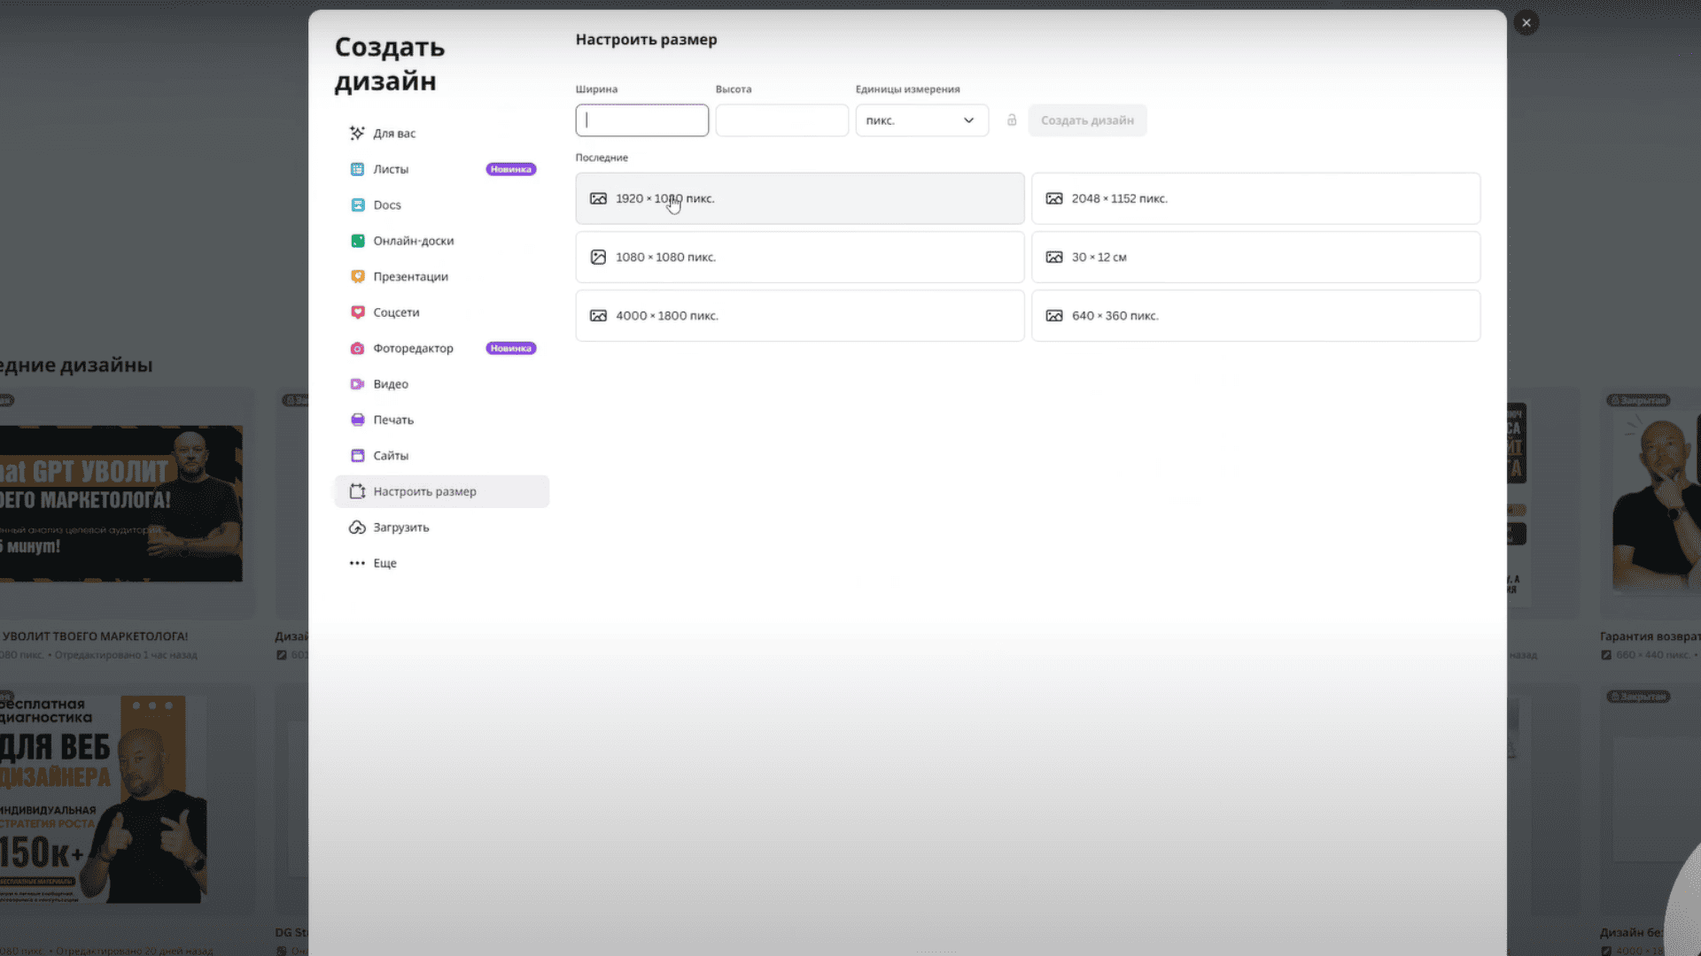The width and height of the screenshot is (1701, 956).
Task: Close the Создать дизайн dialog
Action: click(1526, 23)
